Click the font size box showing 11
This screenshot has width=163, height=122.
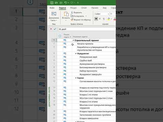[x=112, y=14]
